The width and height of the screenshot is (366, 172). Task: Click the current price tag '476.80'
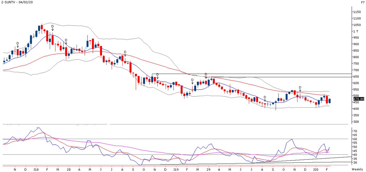coord(358,99)
